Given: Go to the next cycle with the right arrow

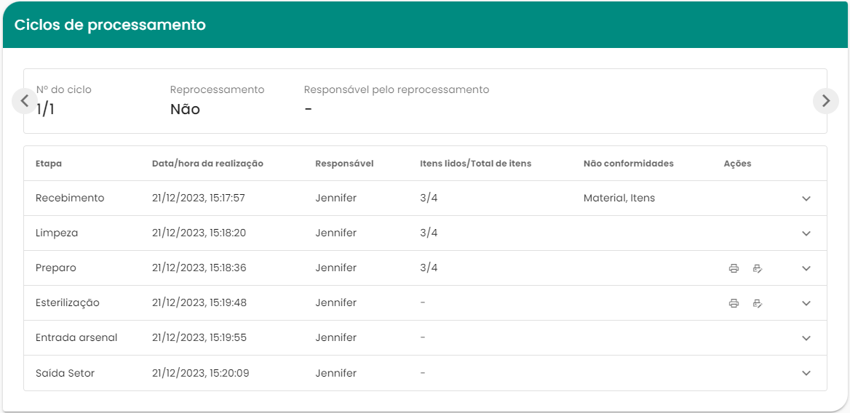Looking at the screenshot, I should click(x=825, y=101).
